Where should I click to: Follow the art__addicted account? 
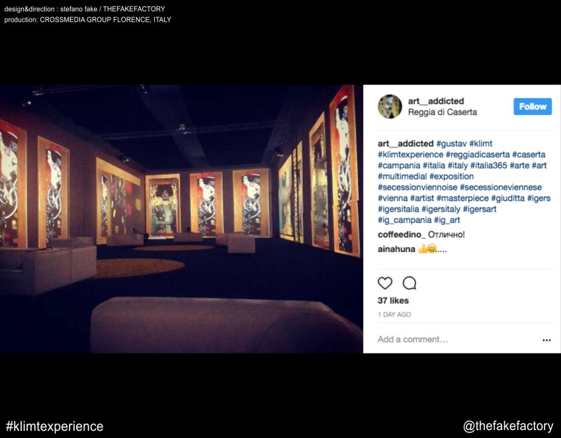click(533, 107)
